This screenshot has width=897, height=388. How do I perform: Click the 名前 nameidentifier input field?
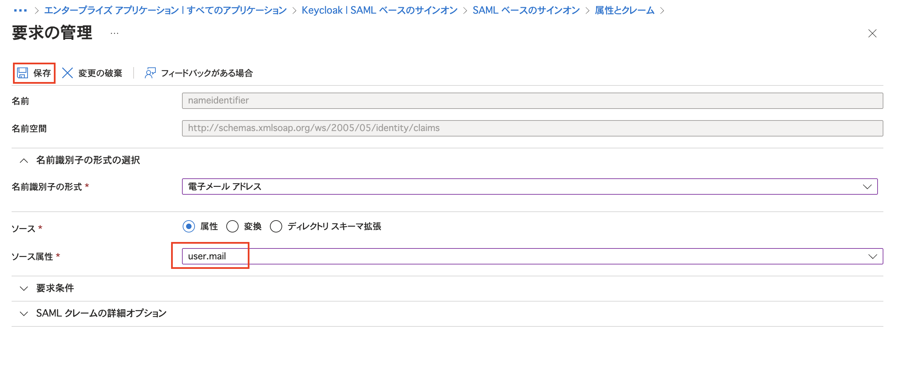coord(532,101)
